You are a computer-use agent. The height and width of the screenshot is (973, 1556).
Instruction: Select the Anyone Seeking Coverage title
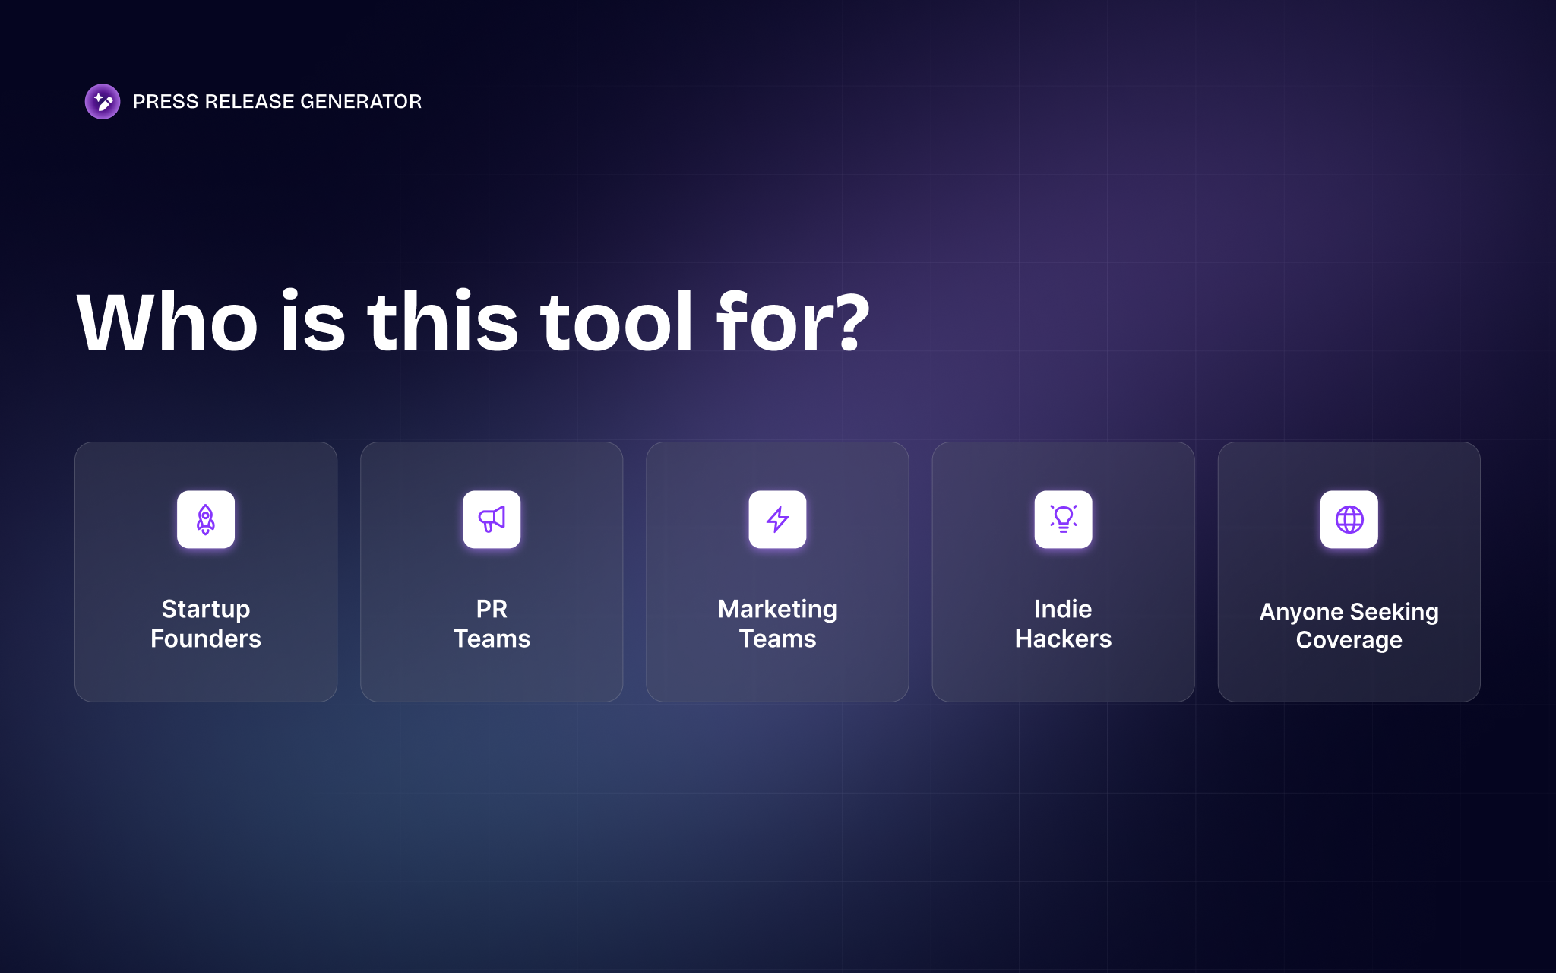[x=1349, y=626]
